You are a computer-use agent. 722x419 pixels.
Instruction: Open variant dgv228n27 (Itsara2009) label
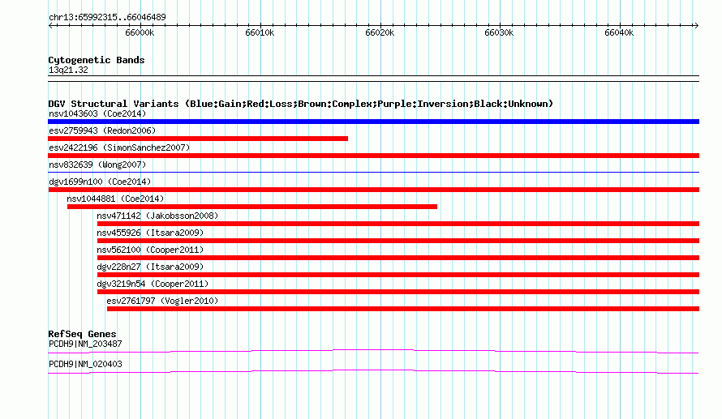[x=150, y=267]
